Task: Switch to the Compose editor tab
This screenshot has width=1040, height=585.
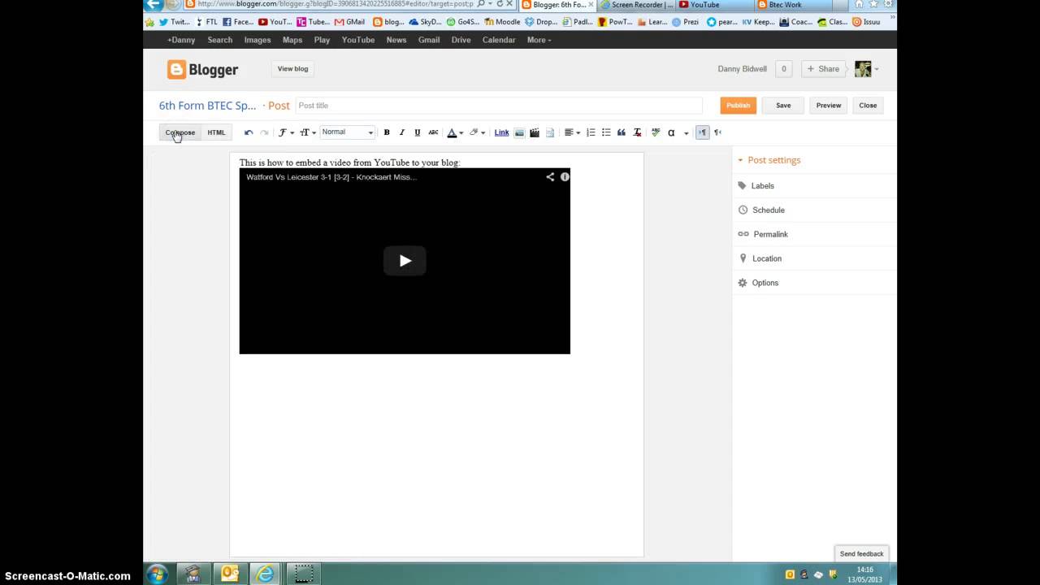Action: point(180,132)
